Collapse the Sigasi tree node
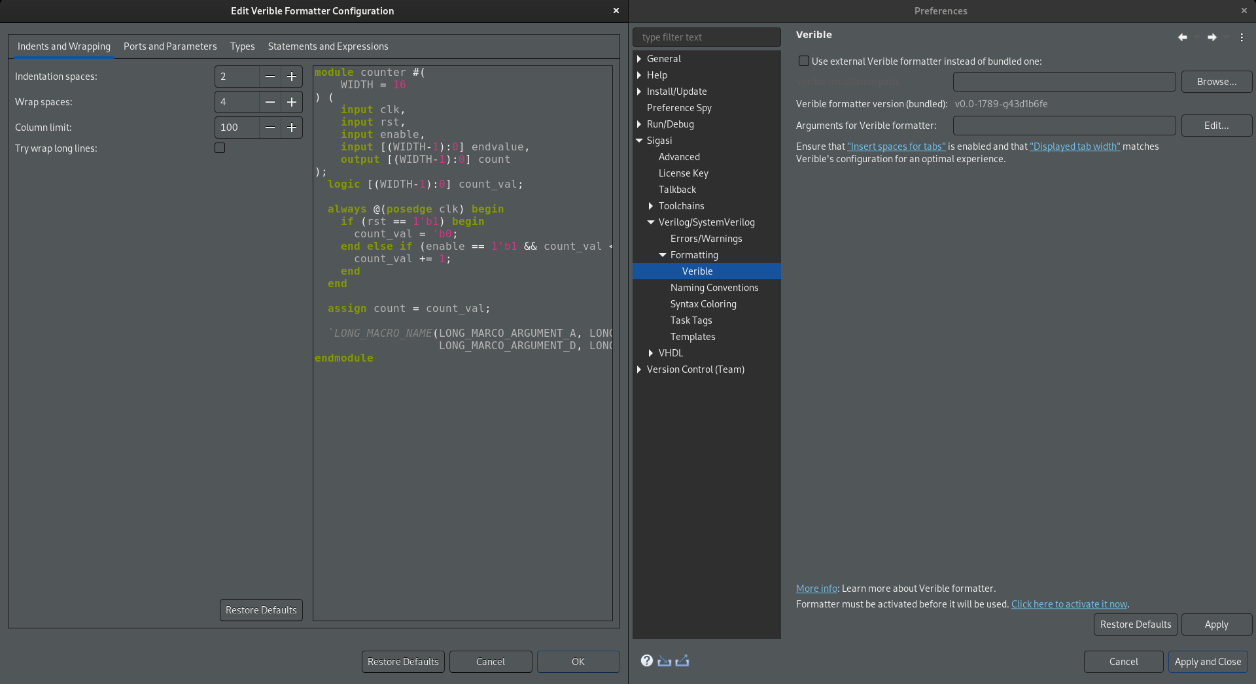The width and height of the screenshot is (1256, 684). click(639, 141)
